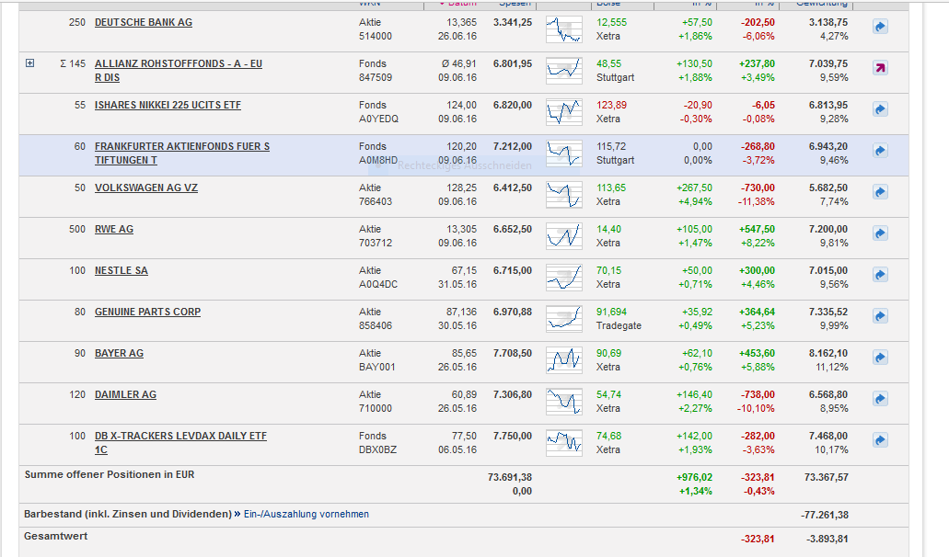Click the trade arrow icon for Frankfurter Aktienfonds

(x=880, y=151)
